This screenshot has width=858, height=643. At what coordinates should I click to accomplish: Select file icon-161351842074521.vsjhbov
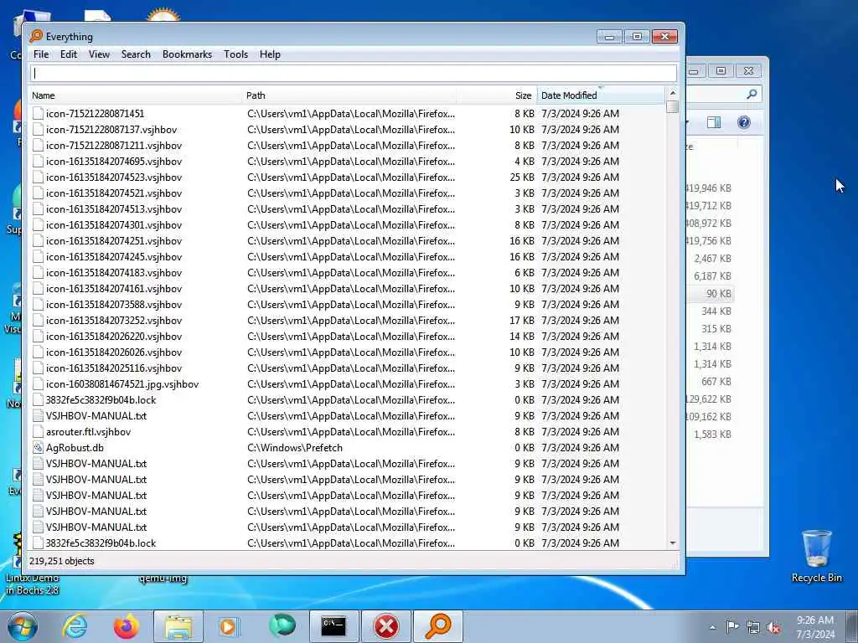114,193
